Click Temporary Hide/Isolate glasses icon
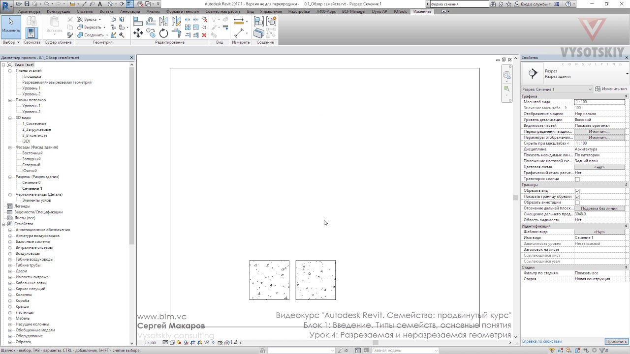The width and height of the screenshot is (630, 354). pos(206,342)
